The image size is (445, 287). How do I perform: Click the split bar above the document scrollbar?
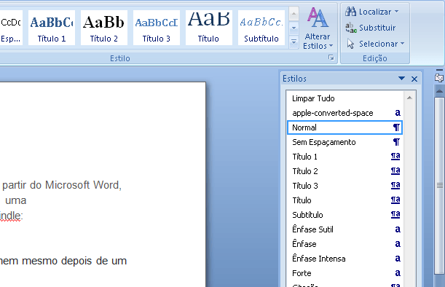coord(439,70)
